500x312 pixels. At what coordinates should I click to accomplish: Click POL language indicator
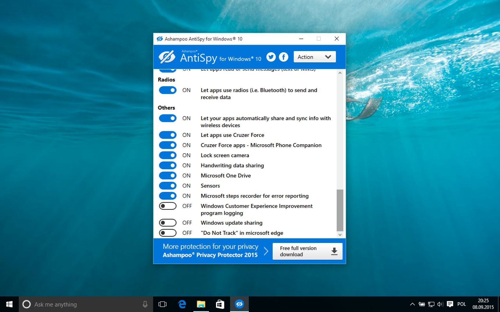point(462,304)
